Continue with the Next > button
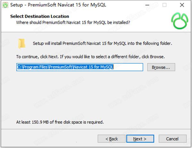This screenshot has height=148, width=192. tap(140, 139)
